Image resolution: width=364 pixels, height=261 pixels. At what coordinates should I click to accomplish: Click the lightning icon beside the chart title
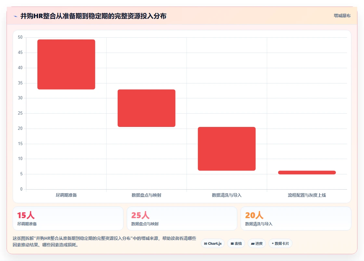coord(16,16)
